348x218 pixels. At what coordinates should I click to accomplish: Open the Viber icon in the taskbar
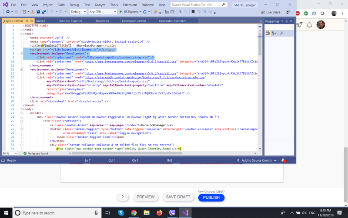(x=172, y=213)
